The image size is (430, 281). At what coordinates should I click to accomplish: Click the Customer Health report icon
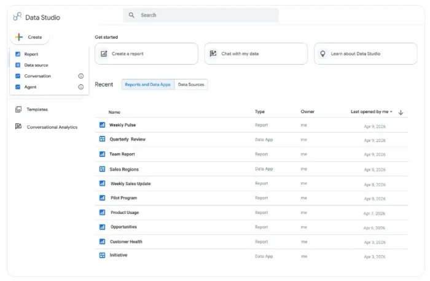[x=103, y=242]
